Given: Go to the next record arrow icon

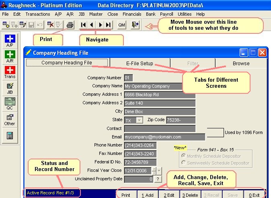Looking at the screenshot, I should [x=100, y=25].
